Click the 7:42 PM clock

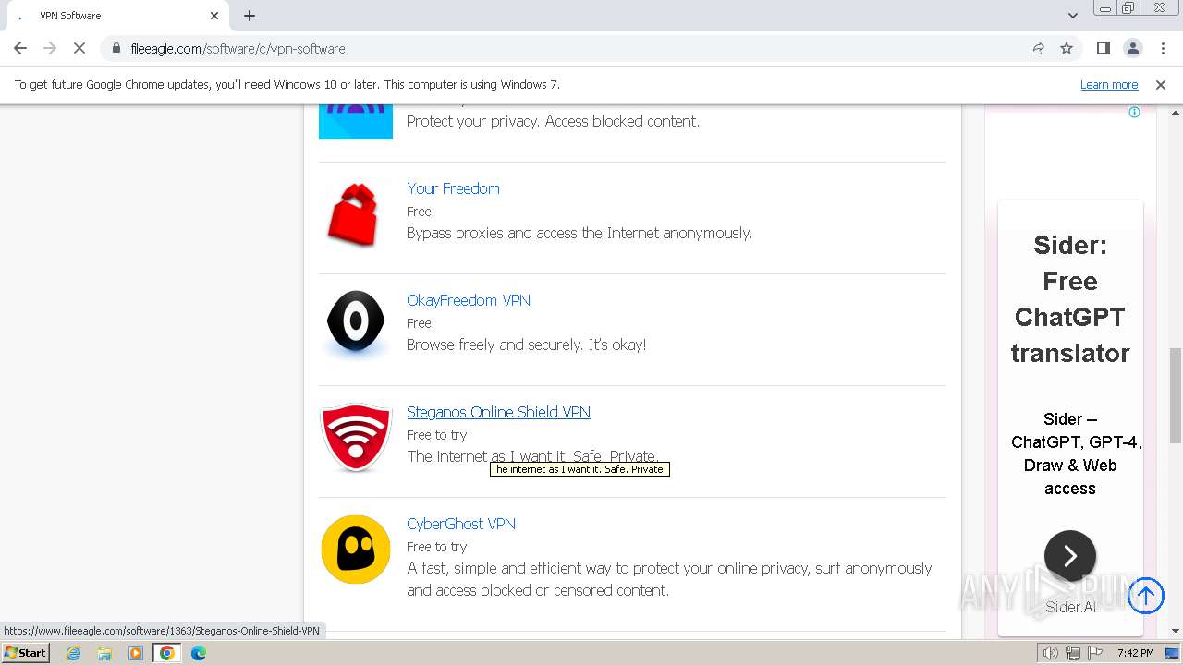(1135, 653)
